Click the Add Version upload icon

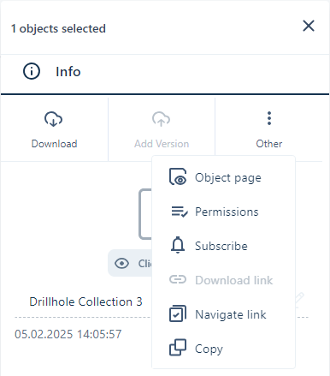tap(161, 119)
